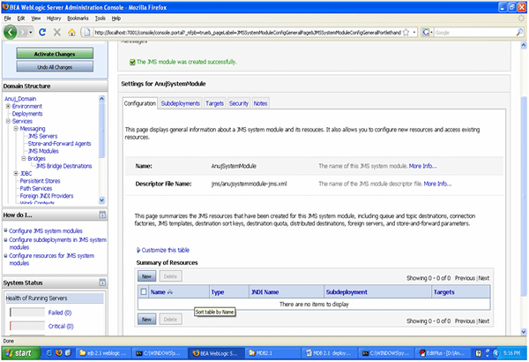
Task: Tick the select-all checkbox in resources table
Action: pos(144,291)
